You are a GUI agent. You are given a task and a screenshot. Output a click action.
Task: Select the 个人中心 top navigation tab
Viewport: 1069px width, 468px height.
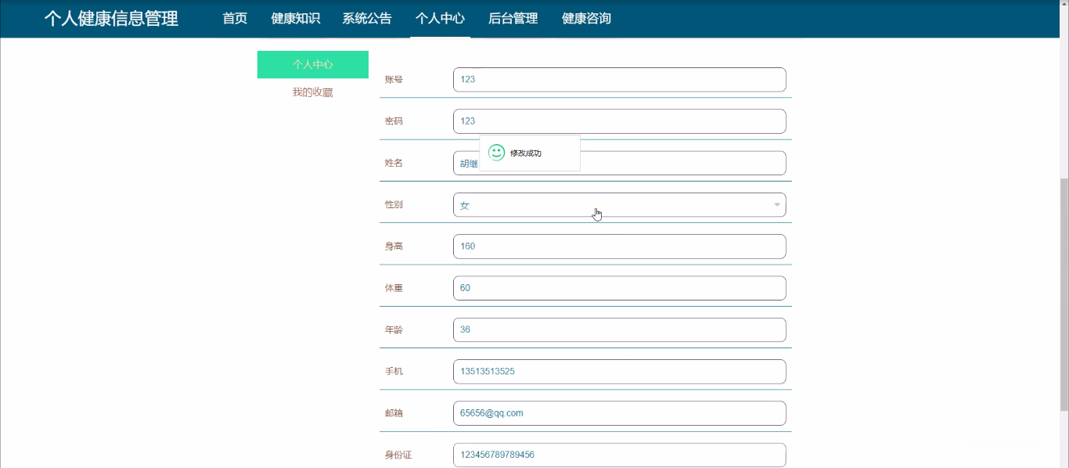[440, 19]
